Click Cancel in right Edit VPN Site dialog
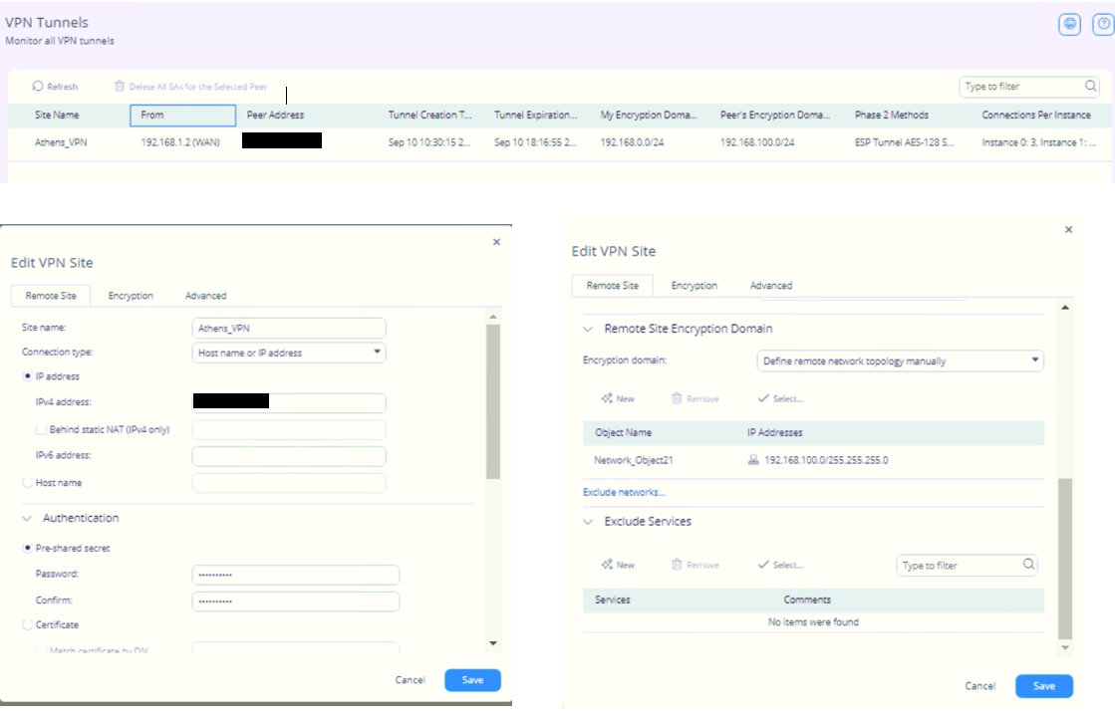 (979, 685)
